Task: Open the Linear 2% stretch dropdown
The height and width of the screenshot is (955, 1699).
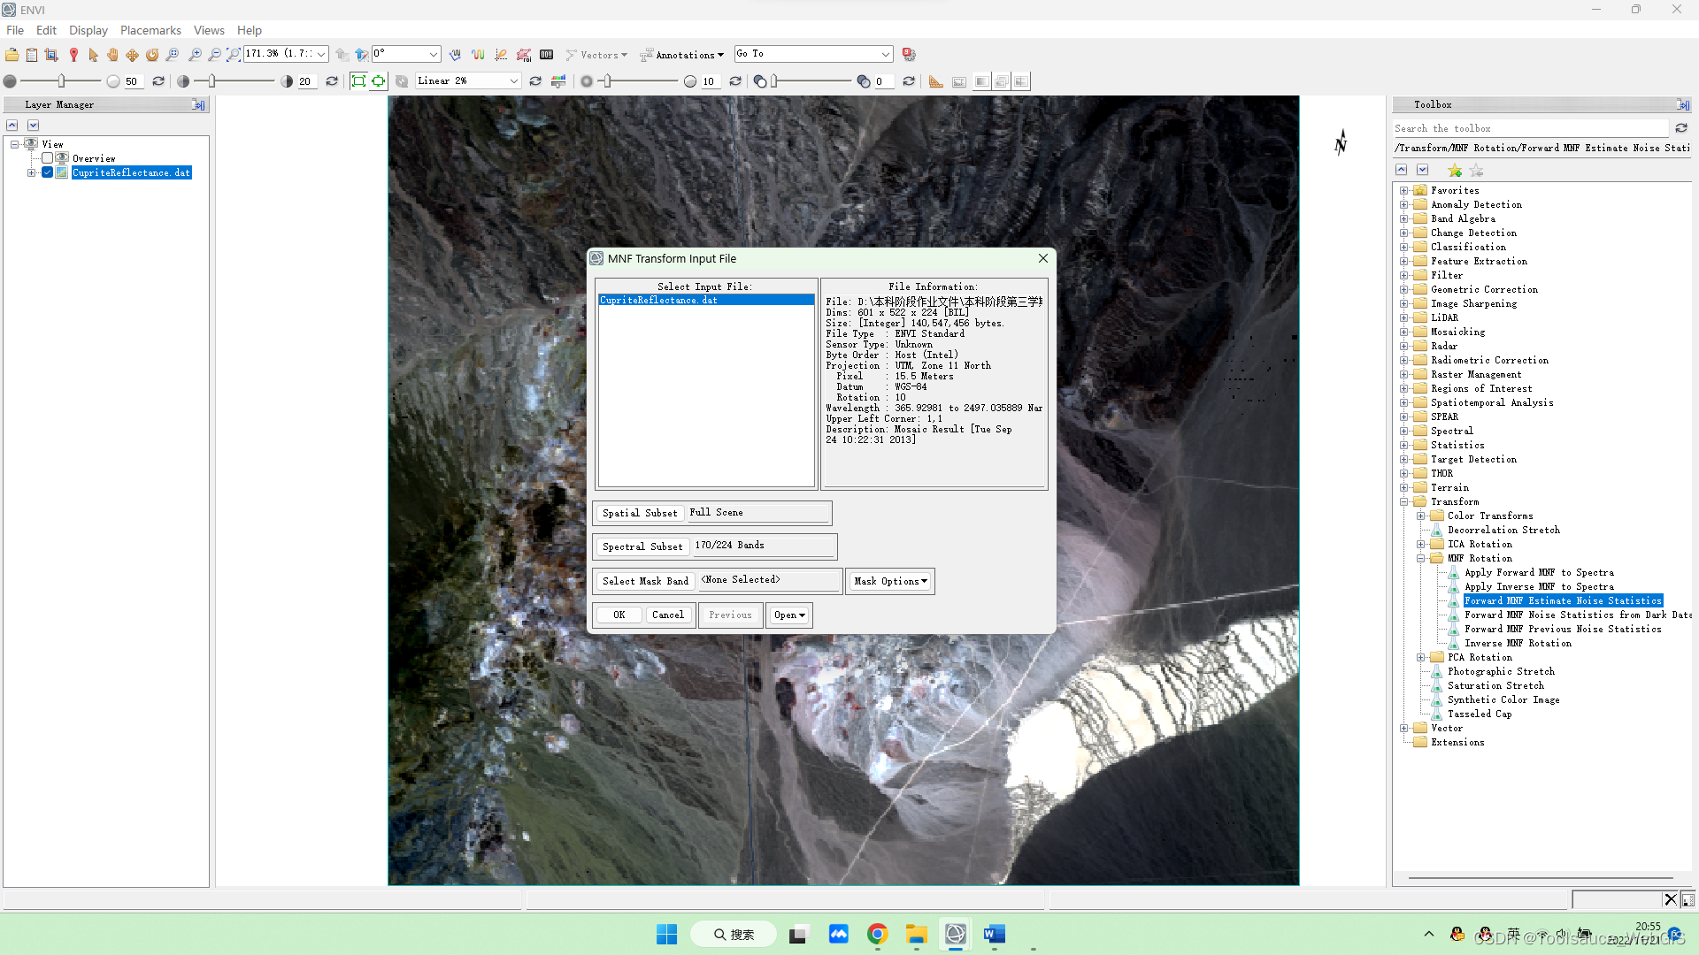Action: 513,81
